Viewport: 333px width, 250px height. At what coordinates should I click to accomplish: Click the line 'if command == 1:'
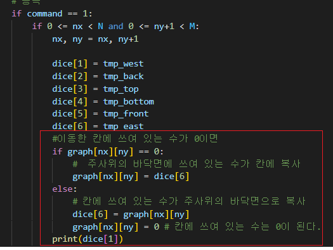(52, 14)
